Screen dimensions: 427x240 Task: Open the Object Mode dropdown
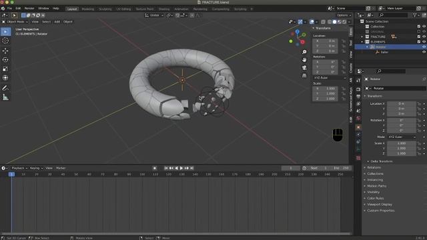coord(15,22)
